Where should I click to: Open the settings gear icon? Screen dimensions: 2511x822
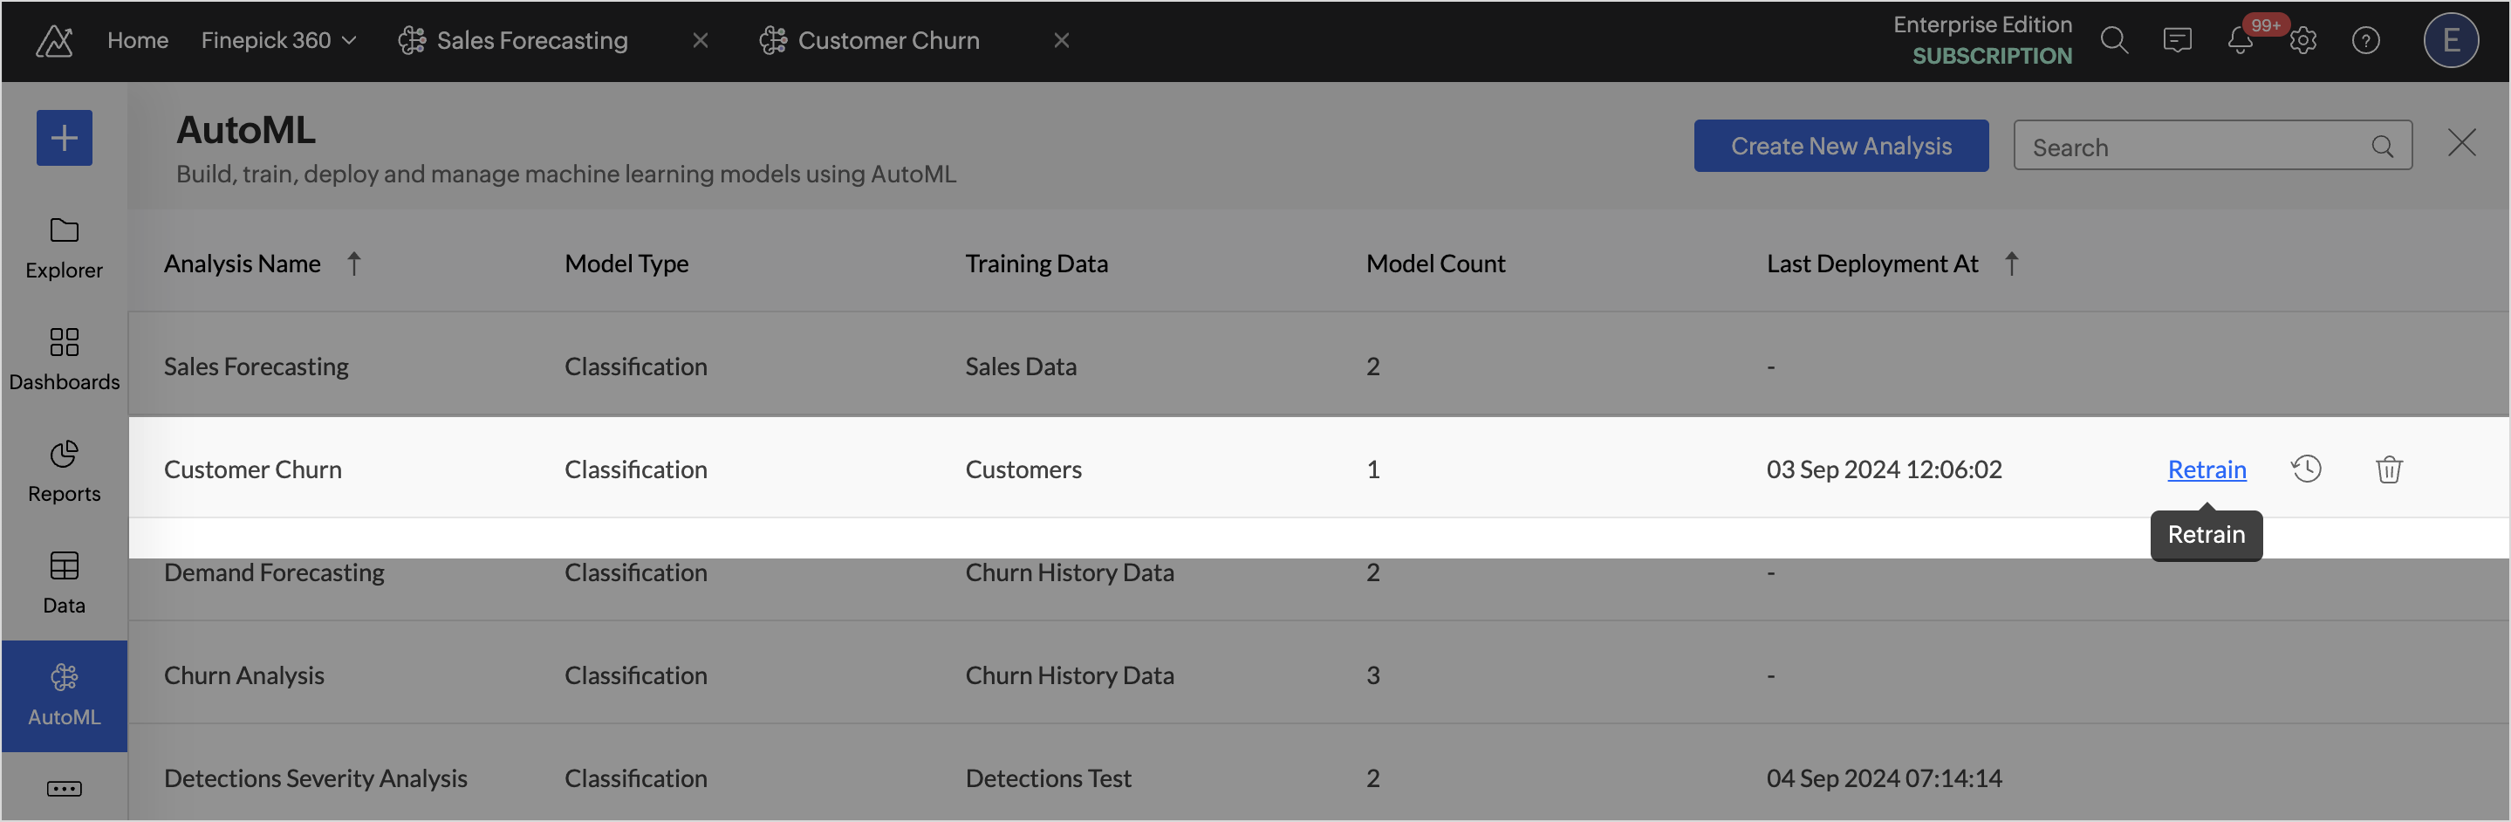pyautogui.click(x=2303, y=40)
